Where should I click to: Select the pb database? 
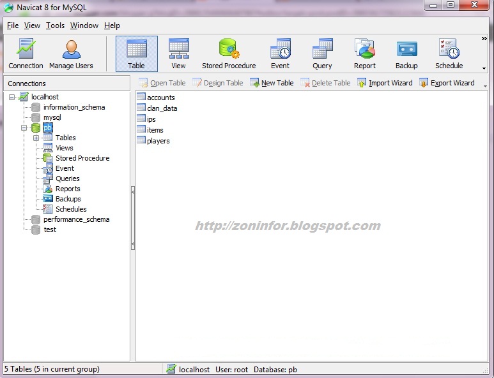pos(47,127)
